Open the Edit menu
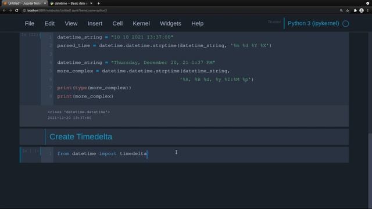The height and width of the screenshot is (209, 372). tap(49, 23)
